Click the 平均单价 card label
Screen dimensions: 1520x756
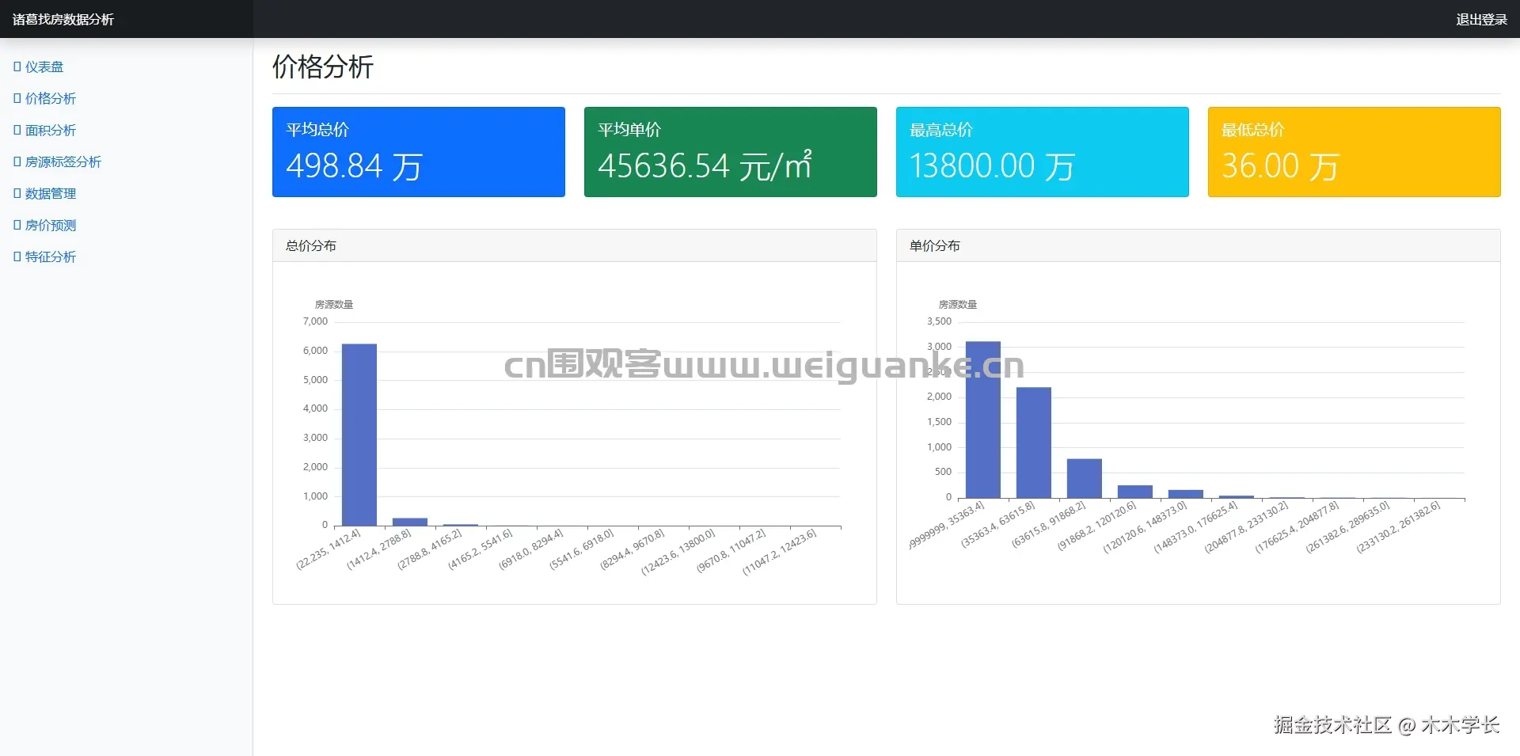(629, 130)
